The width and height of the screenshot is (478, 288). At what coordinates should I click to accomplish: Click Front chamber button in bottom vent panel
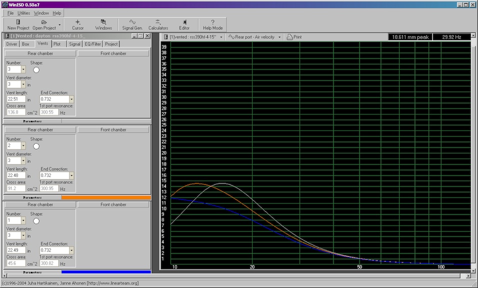coord(113,205)
